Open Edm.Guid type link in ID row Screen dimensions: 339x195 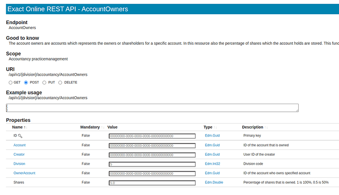coord(212,136)
